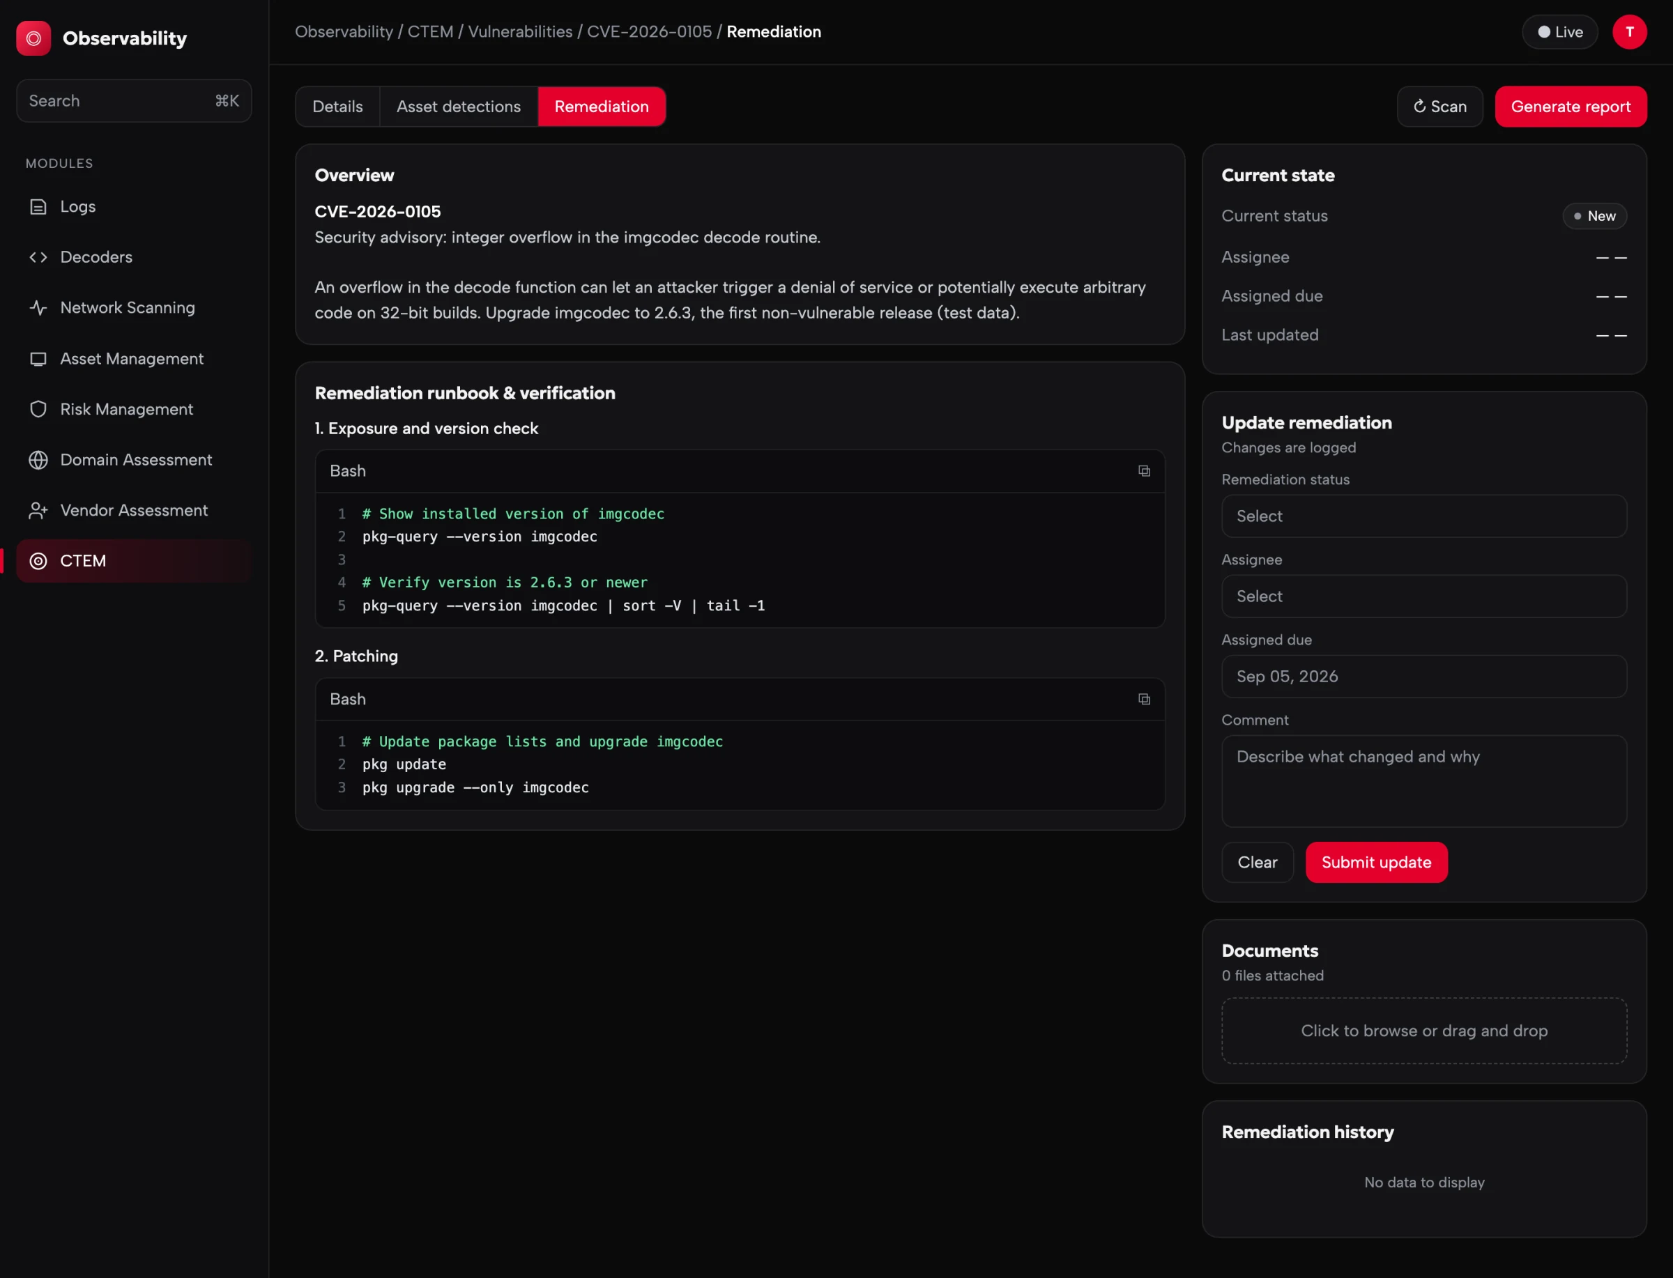1673x1278 pixels.
Task: Click the Domain Assessment globe icon
Action: [x=38, y=460]
